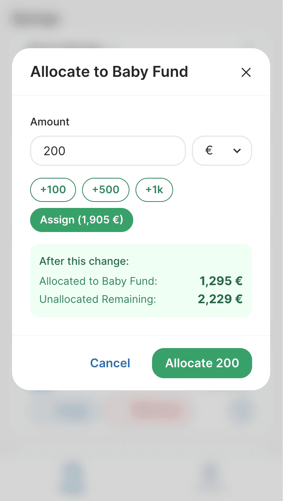Click the green After this change summary box
This screenshot has height=501, width=283.
tap(141, 280)
